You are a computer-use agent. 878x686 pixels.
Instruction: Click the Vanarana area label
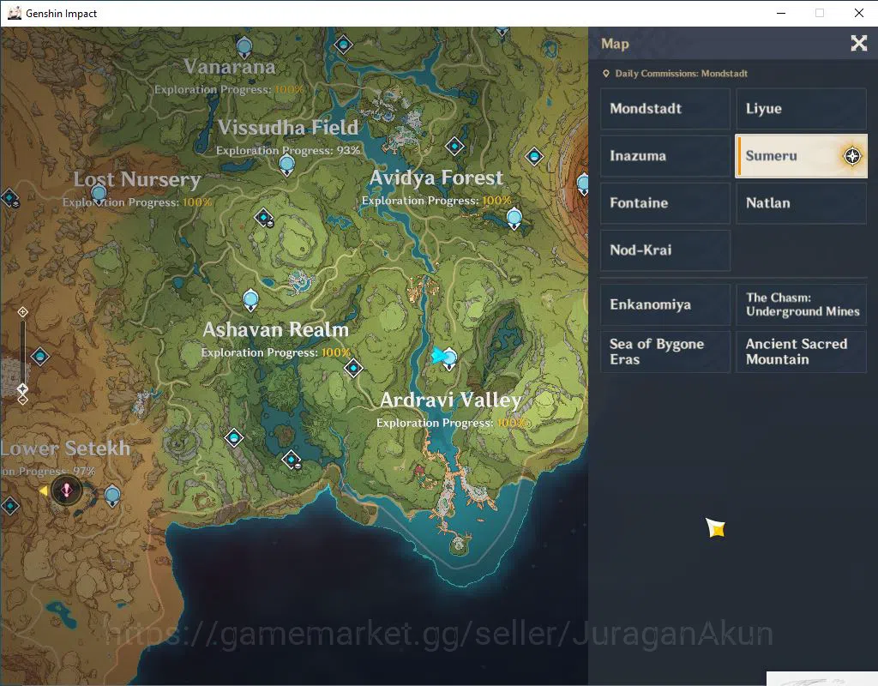(x=230, y=67)
